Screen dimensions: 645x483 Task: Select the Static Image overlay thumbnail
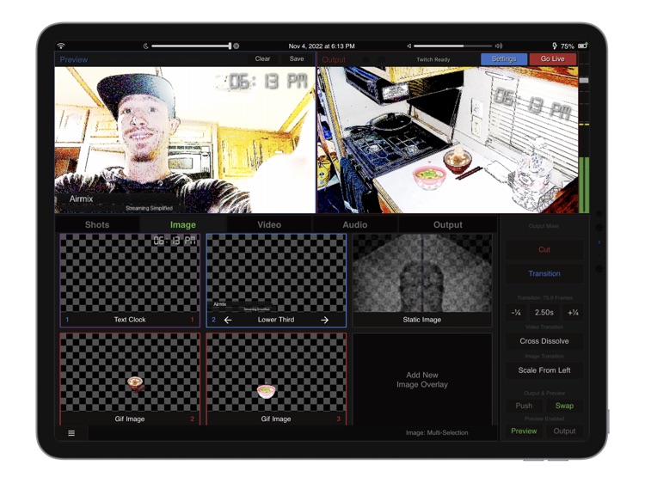(422, 280)
